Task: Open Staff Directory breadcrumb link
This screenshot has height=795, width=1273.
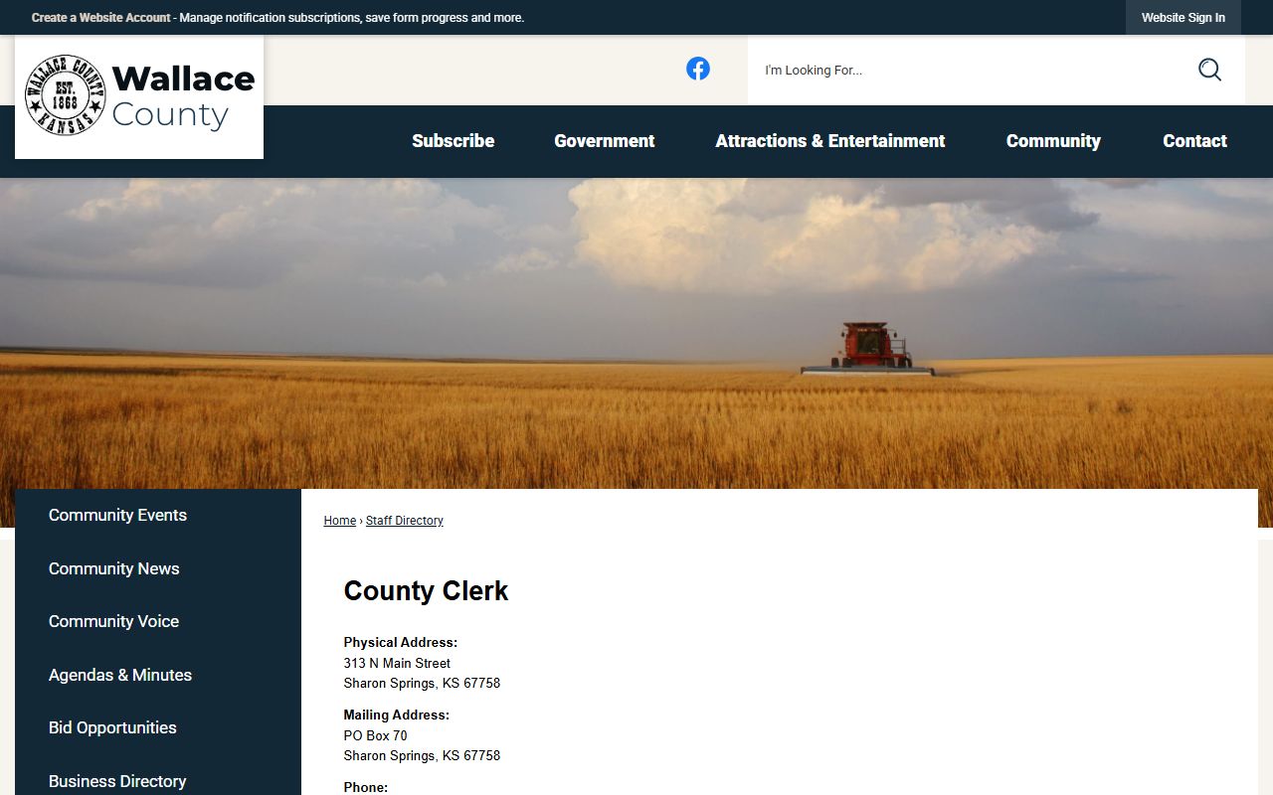Action: point(405,521)
